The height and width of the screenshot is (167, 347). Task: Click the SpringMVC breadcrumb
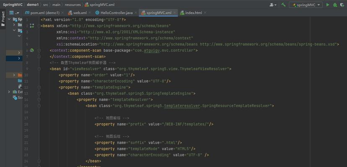click(x=13, y=5)
